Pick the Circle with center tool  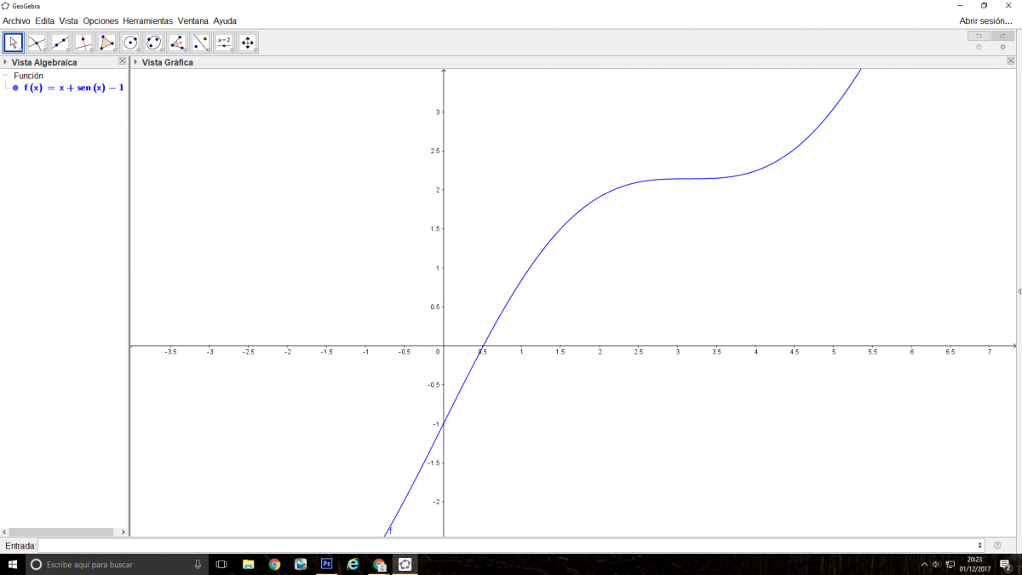[130, 43]
